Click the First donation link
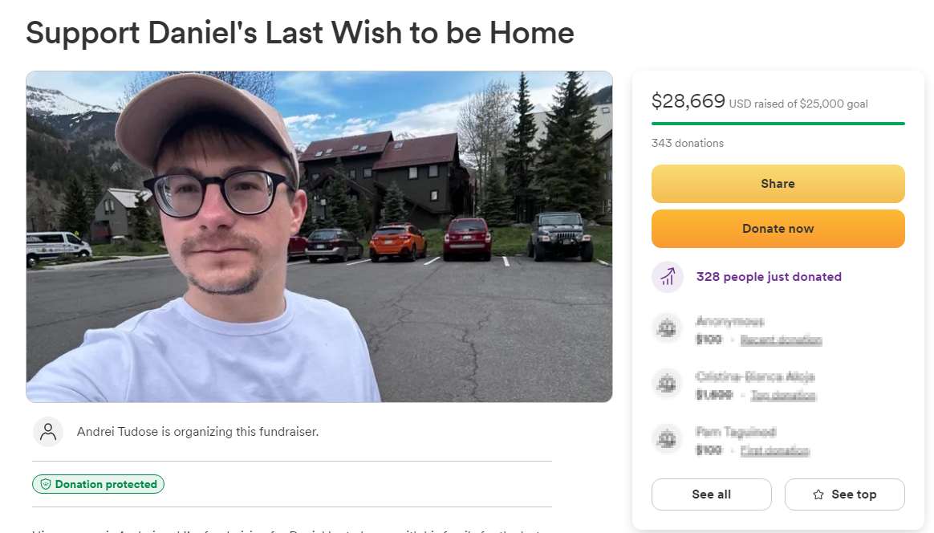This screenshot has width=934, height=533. click(774, 451)
